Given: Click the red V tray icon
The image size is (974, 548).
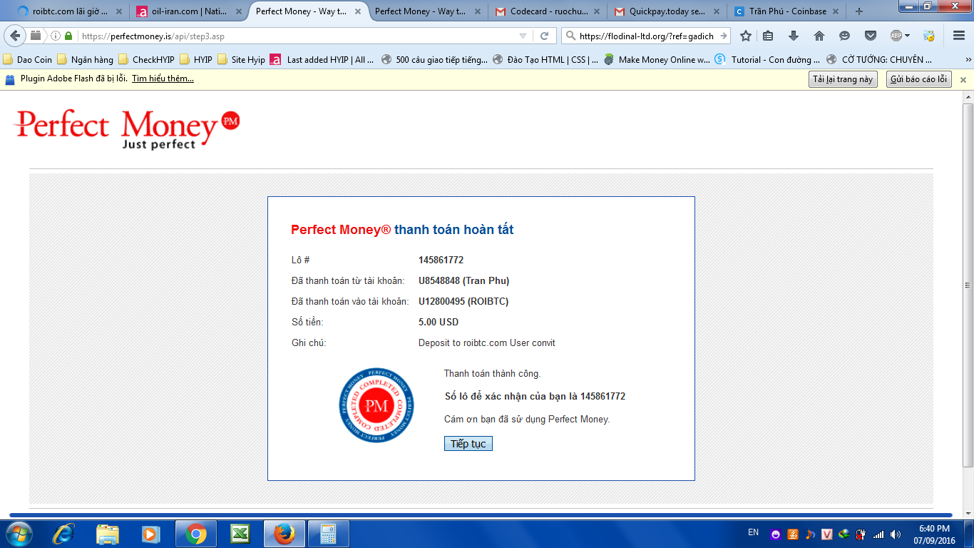Looking at the screenshot, I should tap(826, 534).
